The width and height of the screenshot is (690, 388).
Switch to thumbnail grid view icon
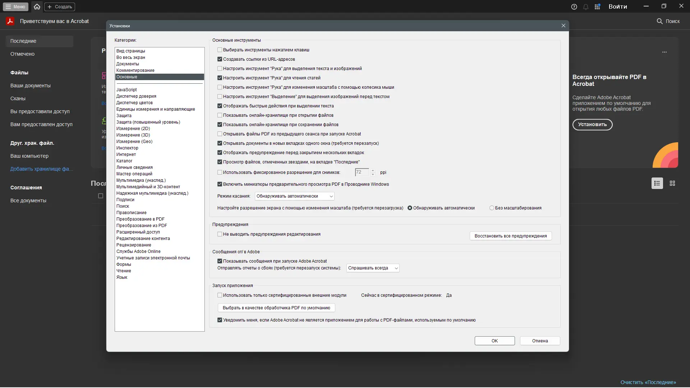click(x=672, y=183)
